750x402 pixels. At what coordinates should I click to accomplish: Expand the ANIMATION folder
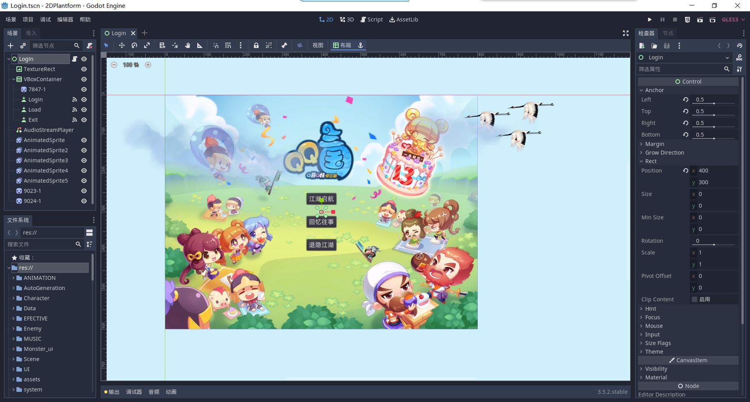point(13,278)
